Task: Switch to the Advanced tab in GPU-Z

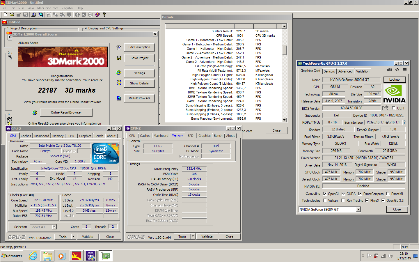Action: pyautogui.click(x=345, y=71)
